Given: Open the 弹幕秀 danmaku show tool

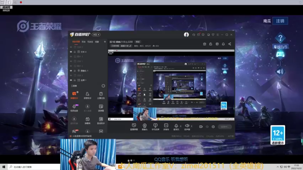Looking at the screenshot, I should pos(87,121).
